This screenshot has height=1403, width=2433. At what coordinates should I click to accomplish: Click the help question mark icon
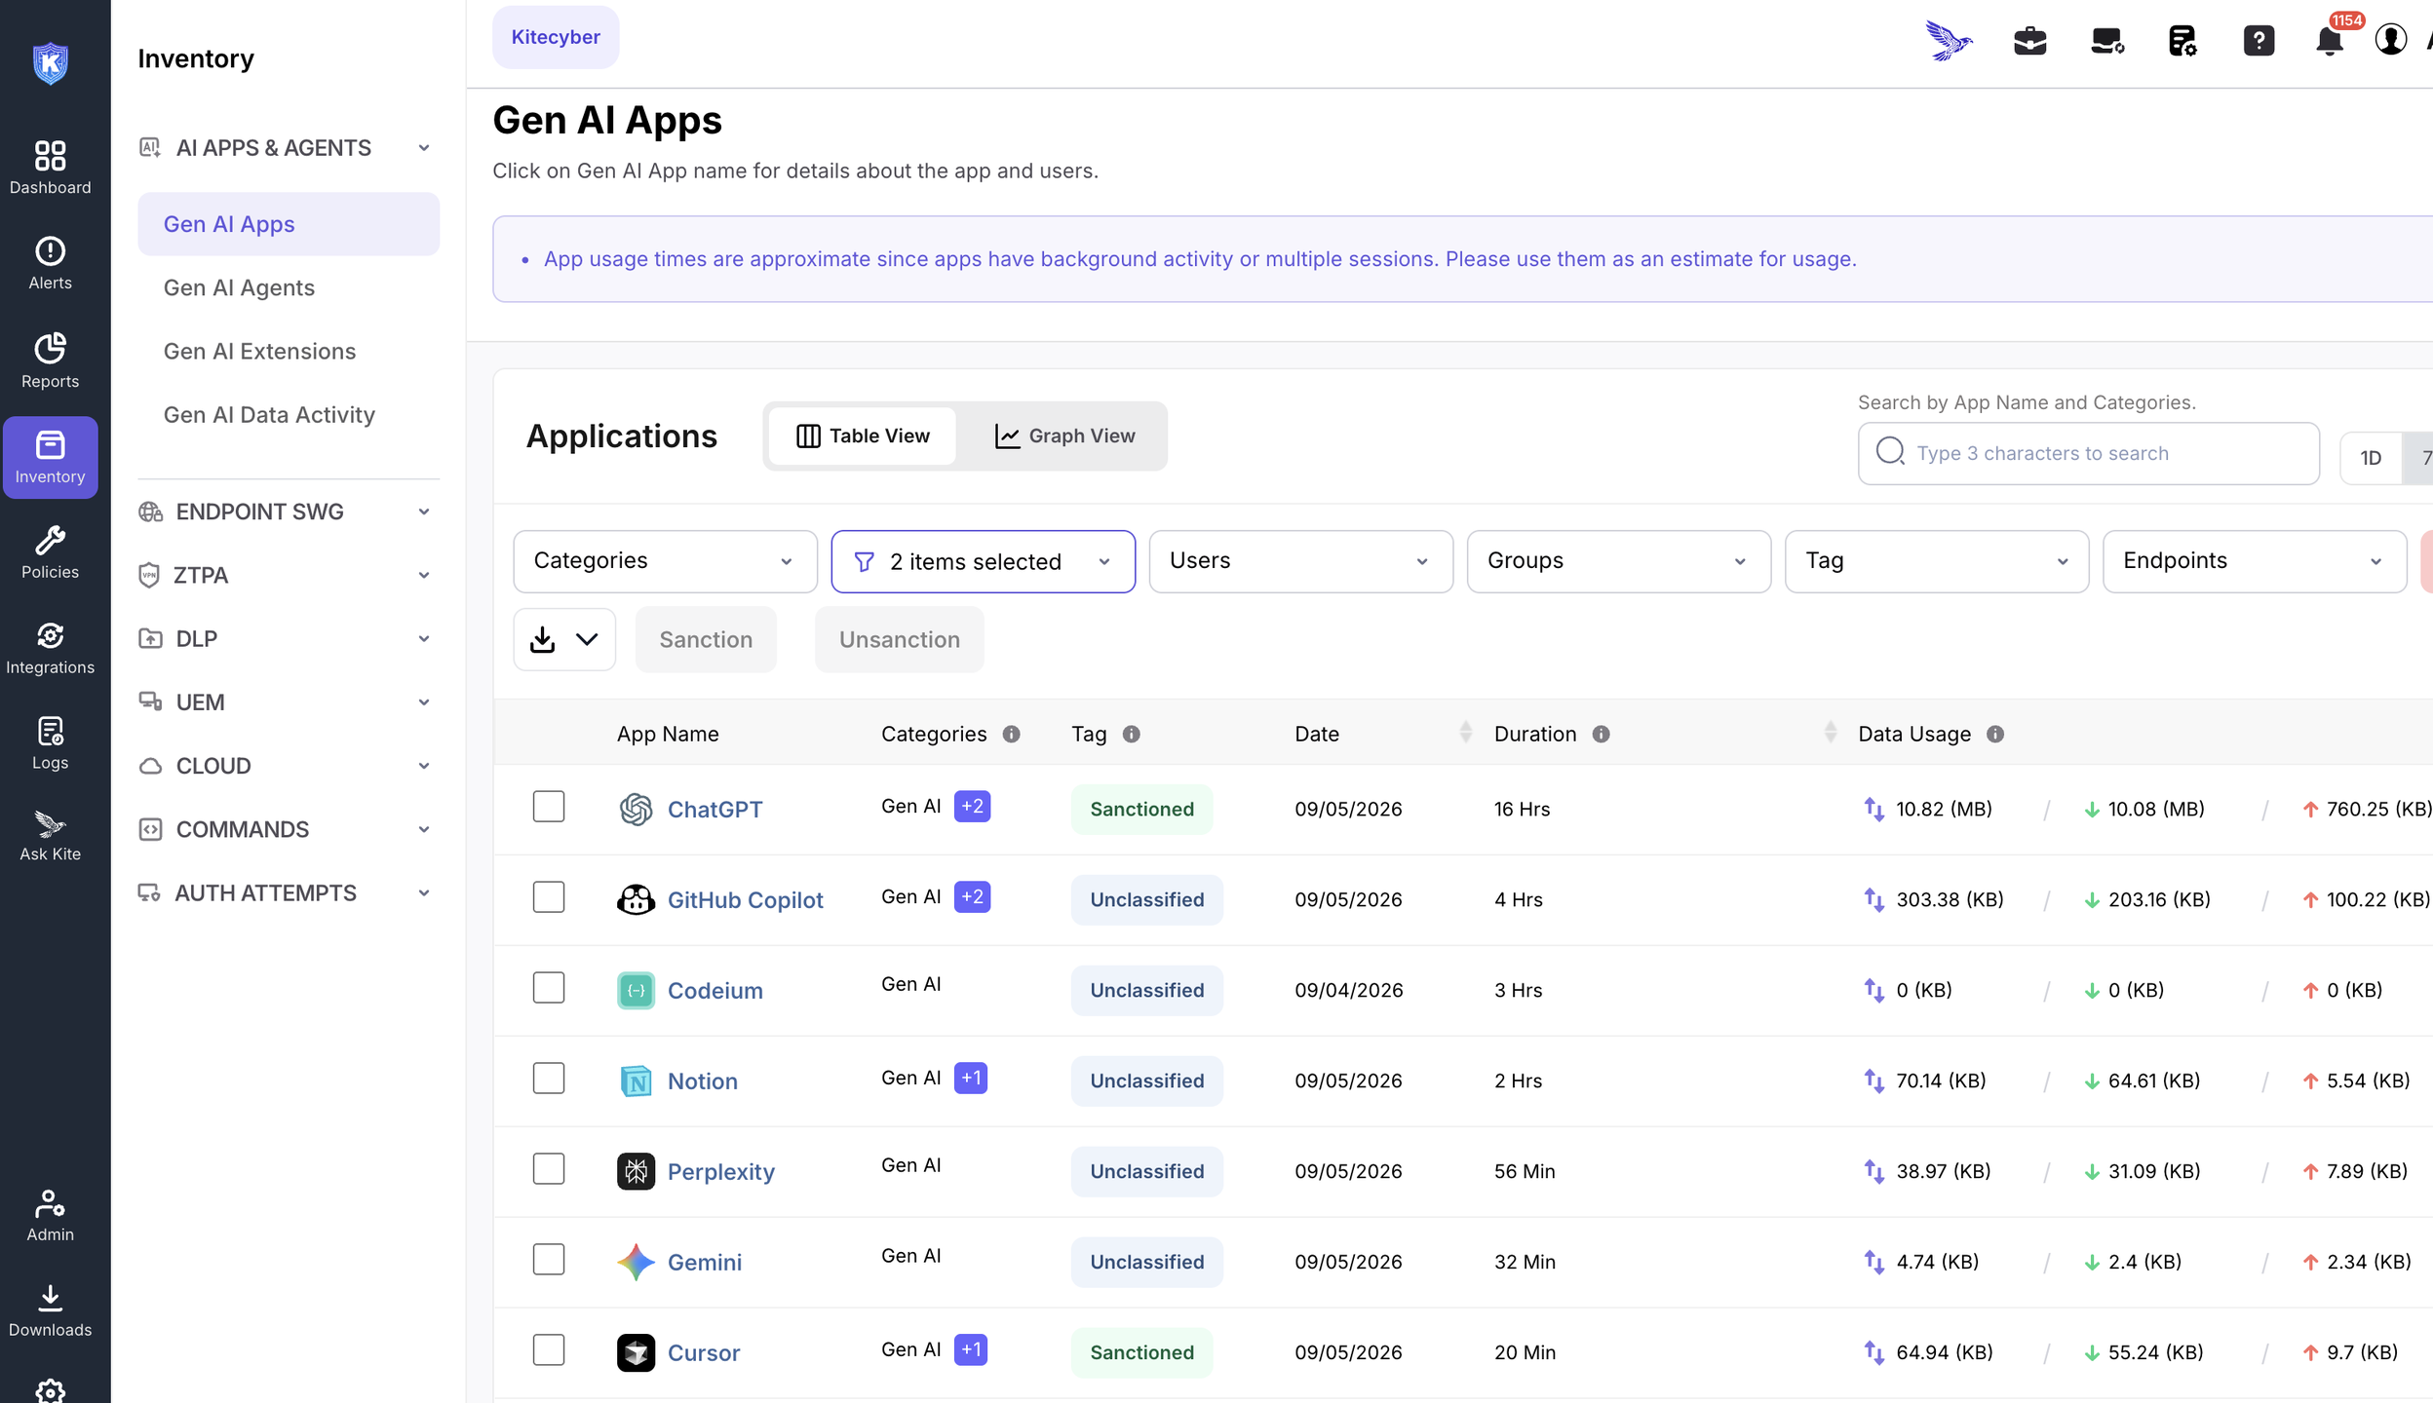coord(2259,40)
